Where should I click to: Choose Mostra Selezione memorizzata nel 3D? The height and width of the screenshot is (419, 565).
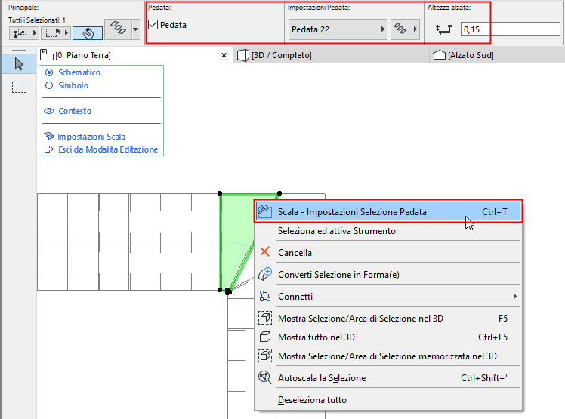[388, 356]
